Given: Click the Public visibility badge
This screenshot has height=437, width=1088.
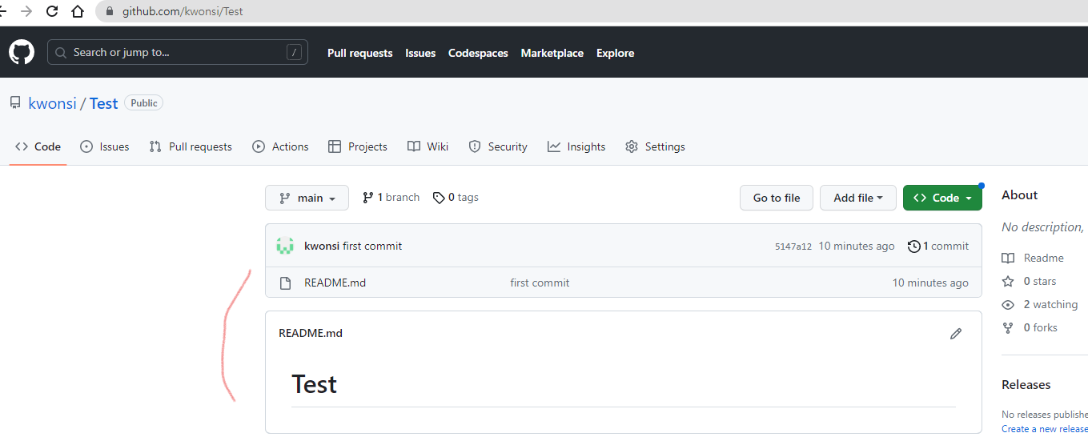Looking at the screenshot, I should pos(144,103).
